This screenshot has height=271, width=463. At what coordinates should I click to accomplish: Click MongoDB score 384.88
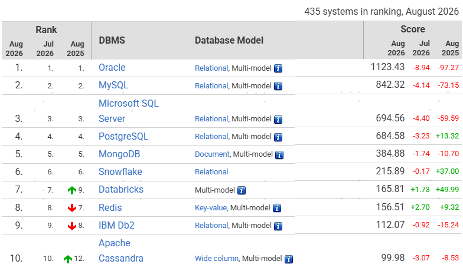[x=390, y=153]
